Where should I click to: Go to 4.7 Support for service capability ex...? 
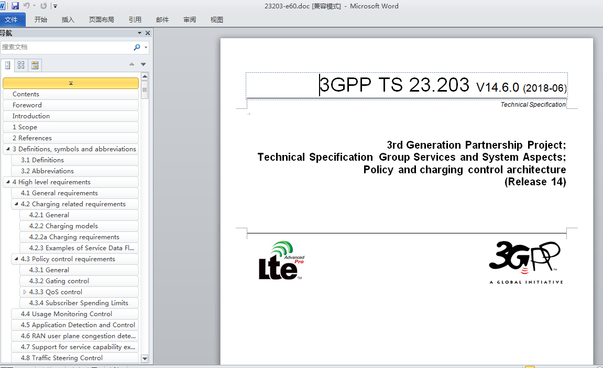coord(75,347)
